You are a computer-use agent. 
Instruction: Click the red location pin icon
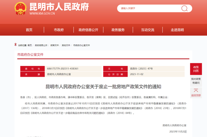[x=15, y=45]
